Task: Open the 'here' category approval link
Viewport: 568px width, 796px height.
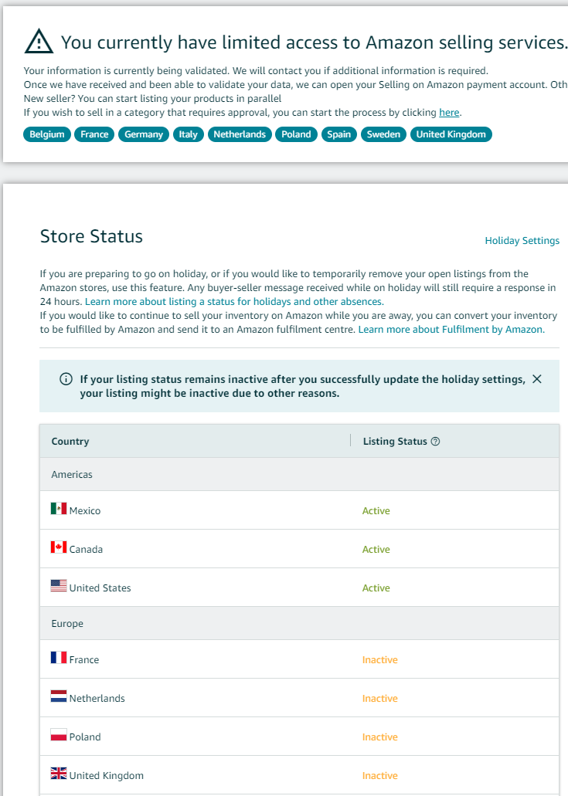Action: pos(449,112)
